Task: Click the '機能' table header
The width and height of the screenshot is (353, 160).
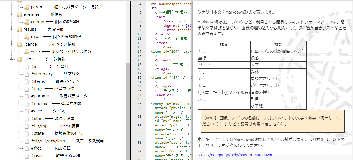Action: pyautogui.click(x=278, y=45)
